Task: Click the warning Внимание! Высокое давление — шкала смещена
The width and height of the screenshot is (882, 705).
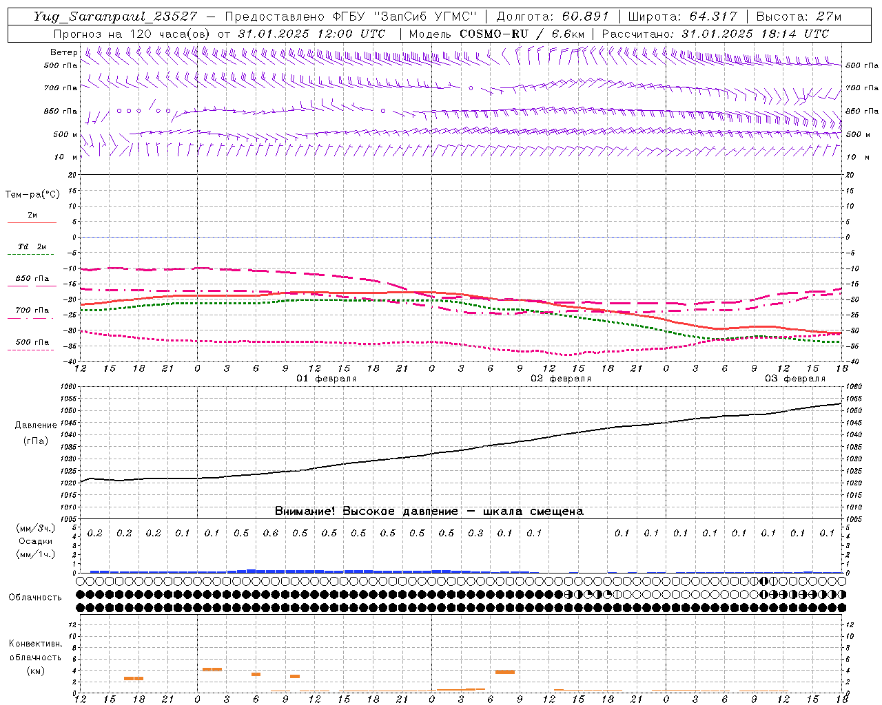Action: pos(429,511)
